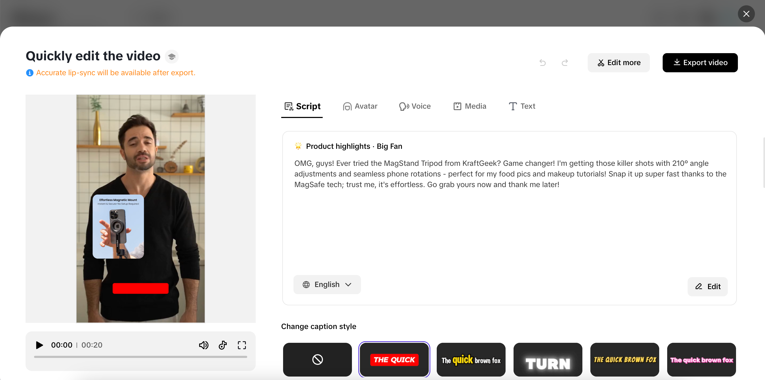
Task: Click the Export video button
Action: coord(700,63)
